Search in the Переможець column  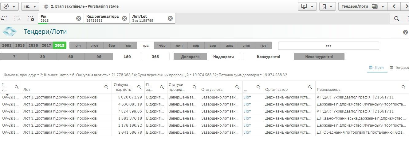pos(403,87)
